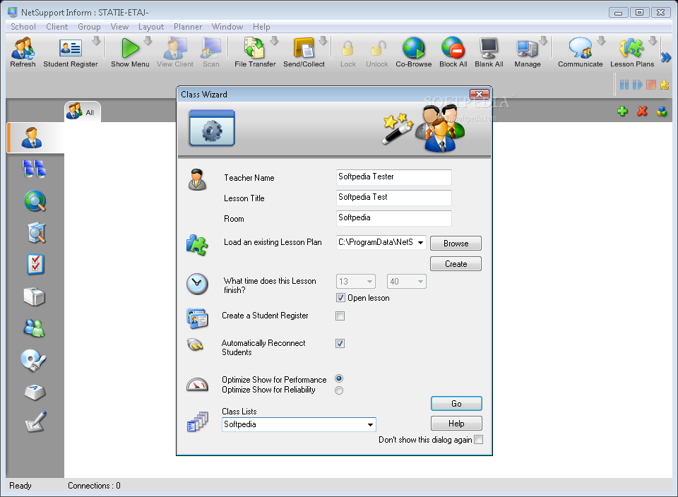Open print view printer icon in sidebar
Viewport: 678px width, 497px height.
point(34,297)
